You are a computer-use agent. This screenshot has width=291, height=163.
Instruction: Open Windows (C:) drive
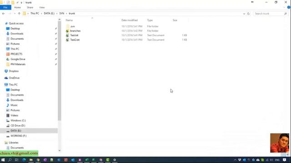click(18, 120)
